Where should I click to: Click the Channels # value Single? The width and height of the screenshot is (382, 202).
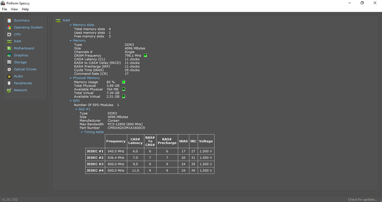(129, 52)
